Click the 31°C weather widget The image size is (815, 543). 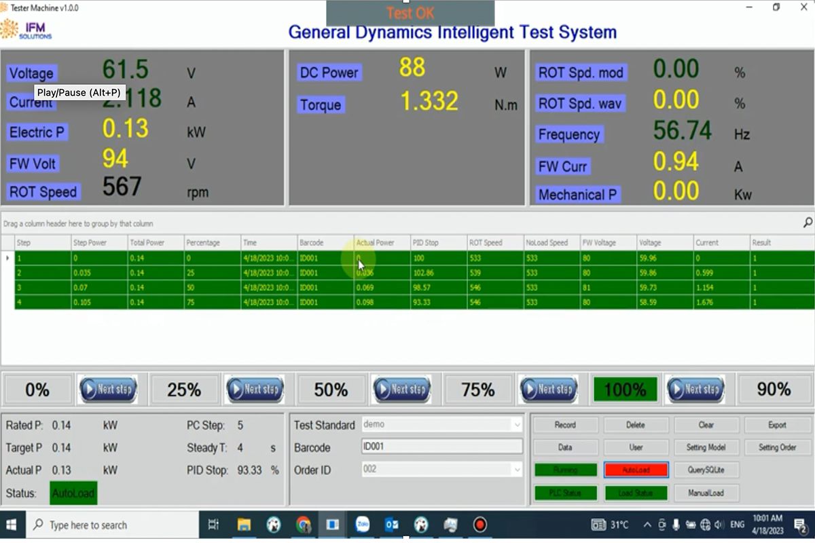tap(609, 525)
